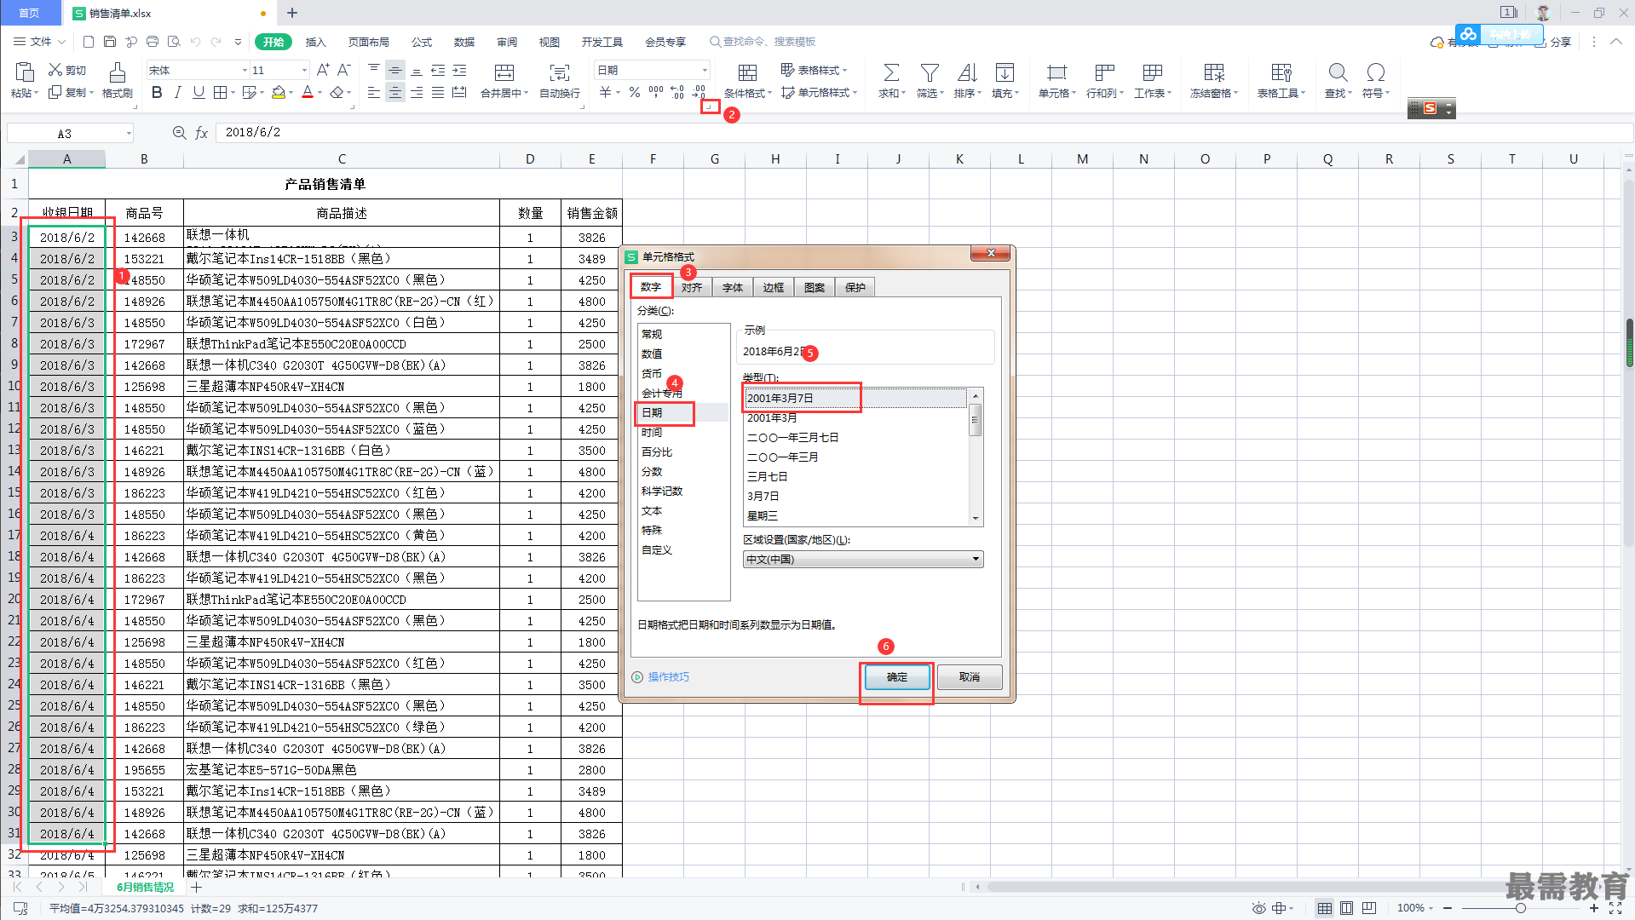Viewport: 1635px width, 920px height.
Task: Apply percent style with % icon
Action: (x=635, y=92)
